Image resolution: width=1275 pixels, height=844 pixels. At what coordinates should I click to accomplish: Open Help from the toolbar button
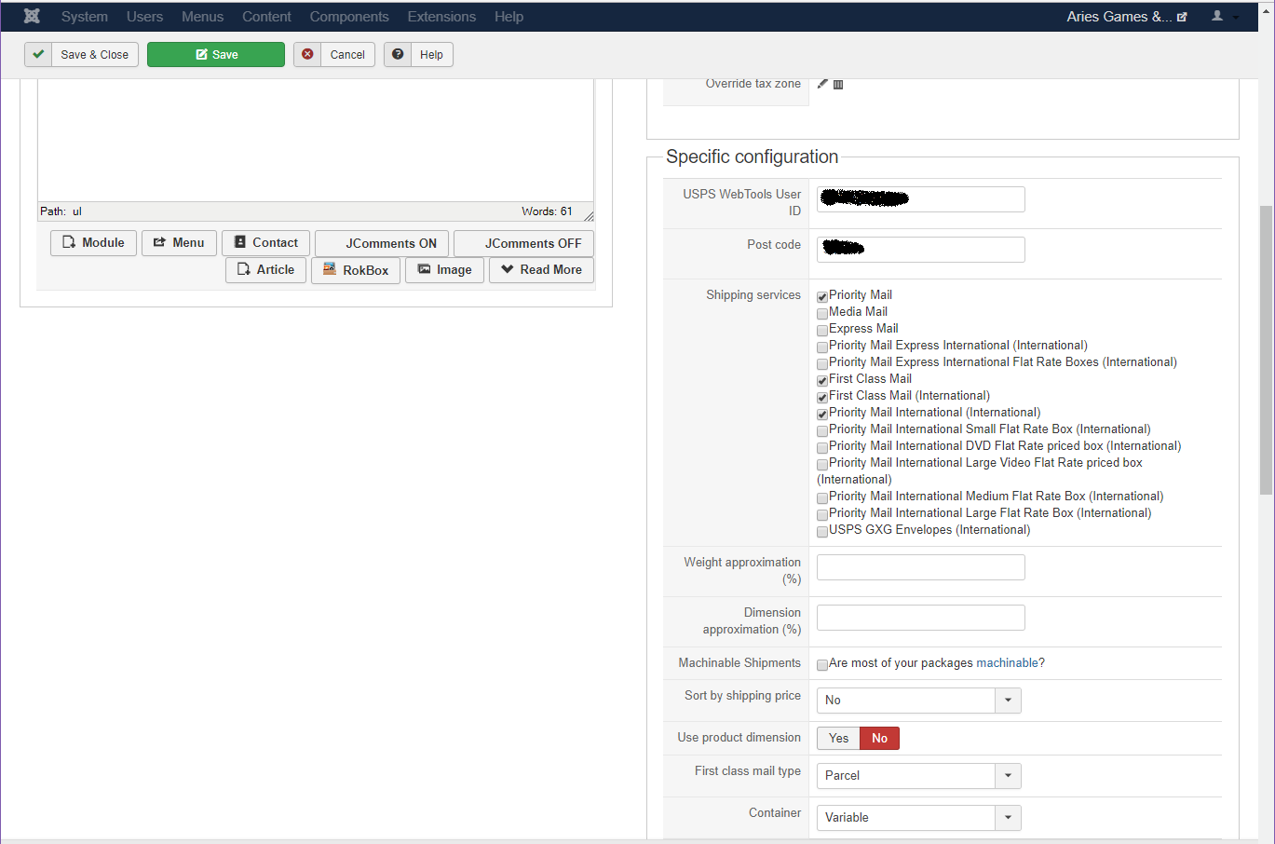pos(418,55)
